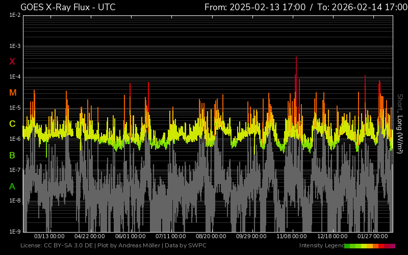Click the CC BY-SA 3.0 DE license text

click(x=68, y=246)
